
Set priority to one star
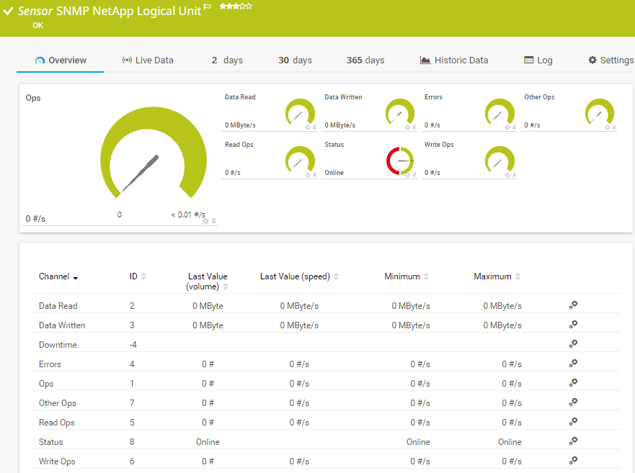click(x=223, y=6)
